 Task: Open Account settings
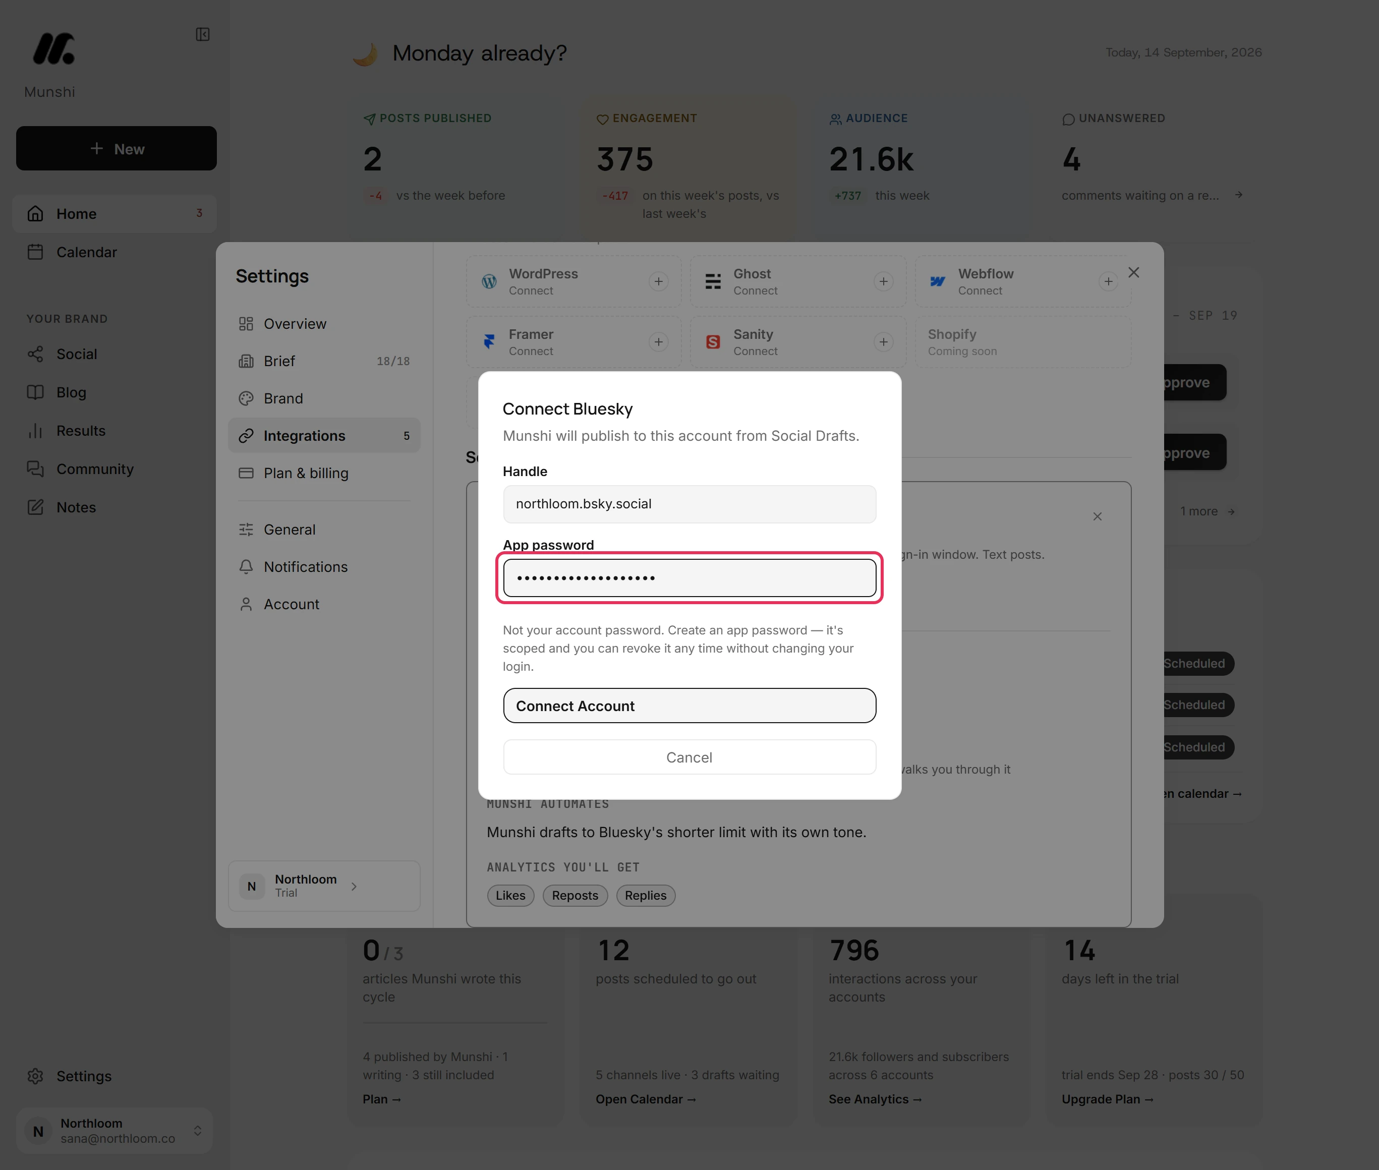click(x=324, y=604)
